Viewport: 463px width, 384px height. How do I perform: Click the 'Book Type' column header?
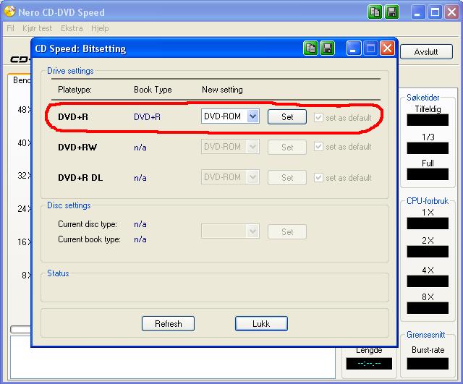pos(153,90)
